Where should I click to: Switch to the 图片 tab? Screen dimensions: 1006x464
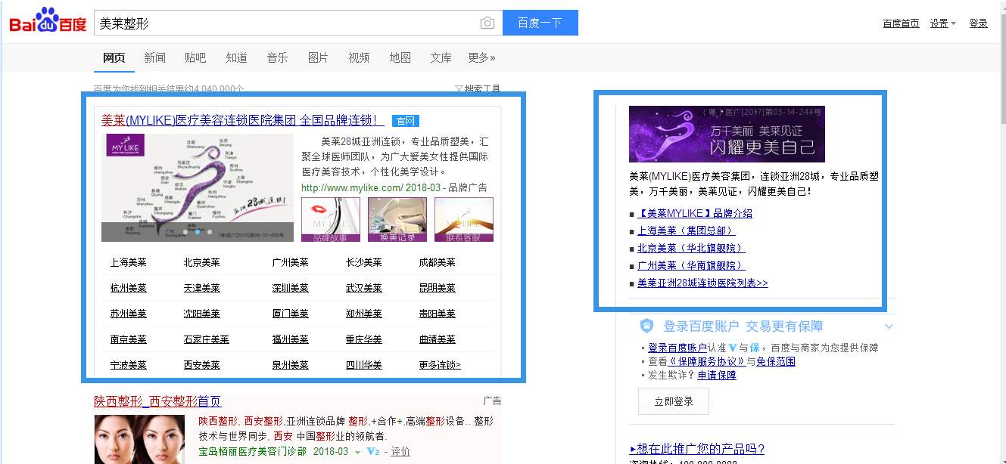pos(318,57)
